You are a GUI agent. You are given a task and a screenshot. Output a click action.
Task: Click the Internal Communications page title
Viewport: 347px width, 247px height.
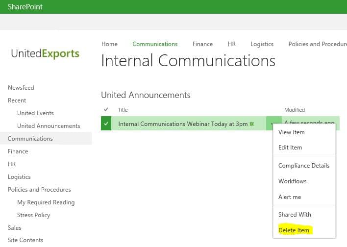tap(188, 60)
